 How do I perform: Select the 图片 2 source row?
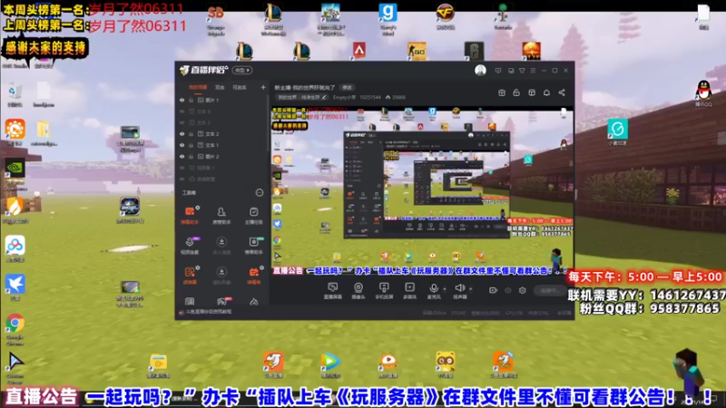(x=222, y=156)
